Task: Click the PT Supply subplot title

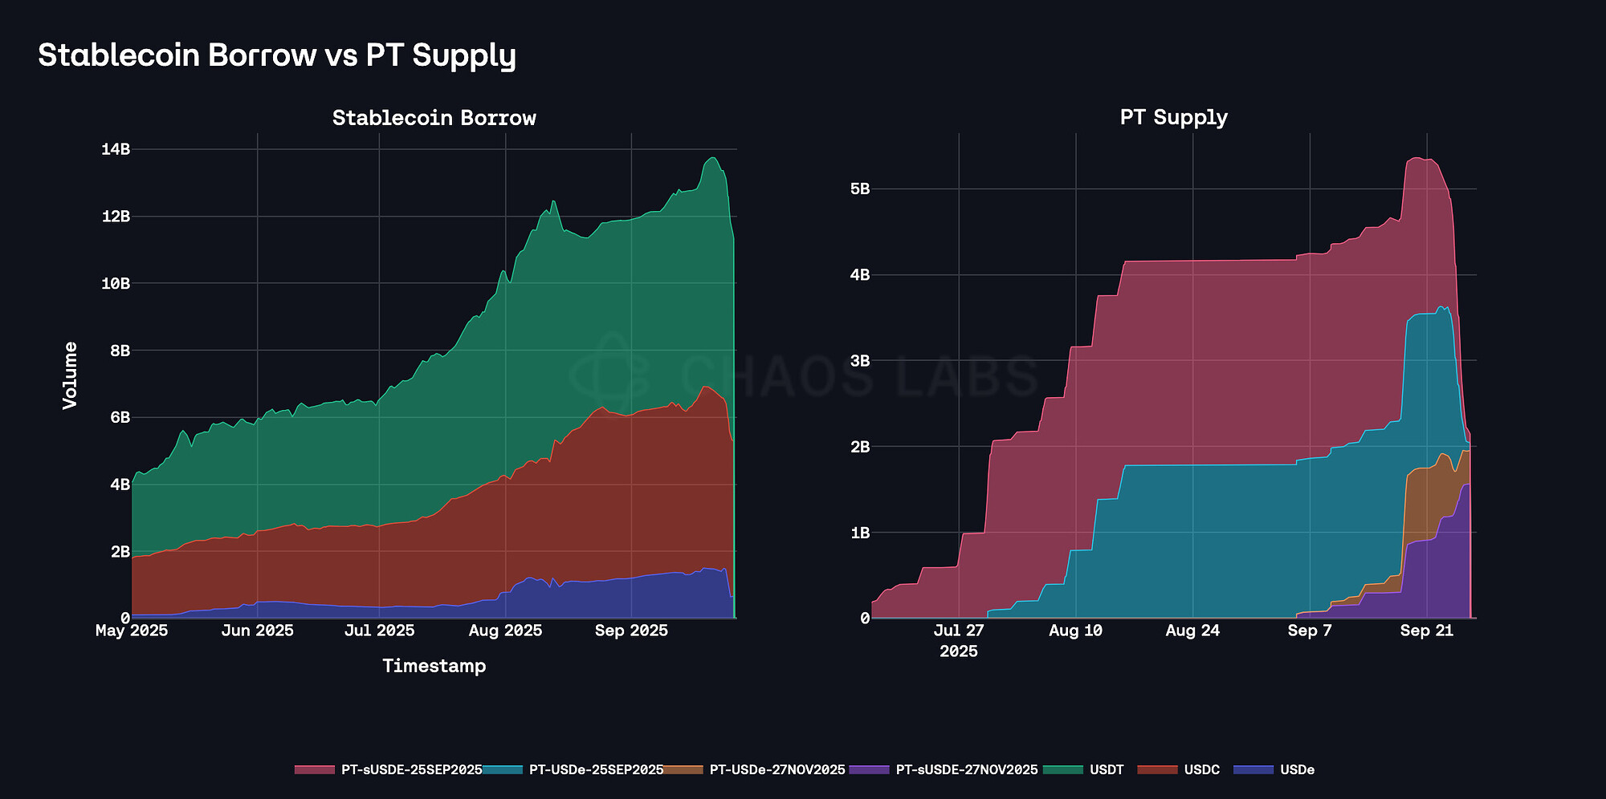Action: point(1173,118)
